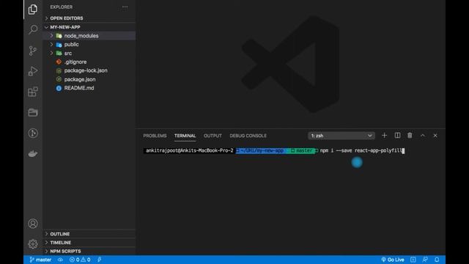Switch to the PROBLEMS tab

point(155,136)
